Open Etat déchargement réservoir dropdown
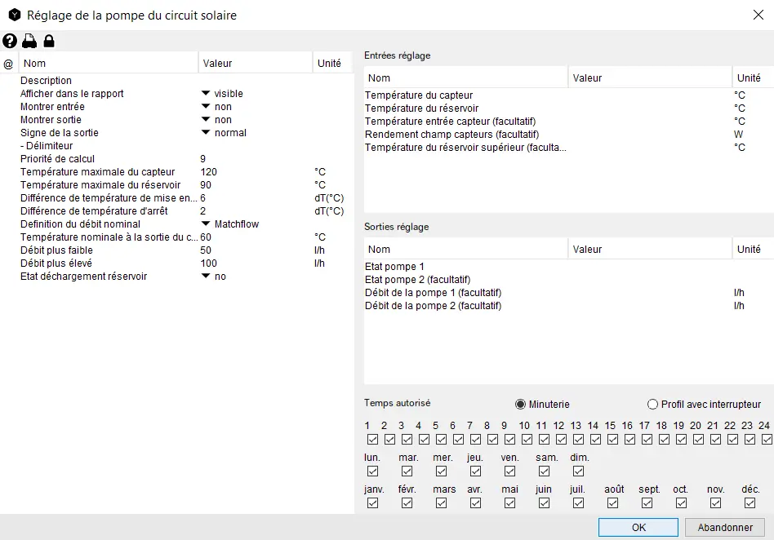 tap(206, 277)
